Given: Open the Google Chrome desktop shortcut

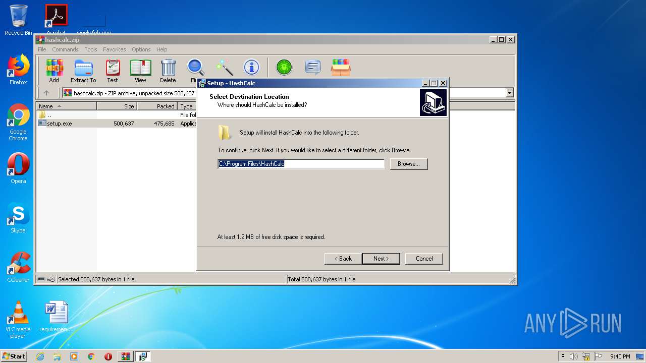Looking at the screenshot, I should click(x=18, y=122).
